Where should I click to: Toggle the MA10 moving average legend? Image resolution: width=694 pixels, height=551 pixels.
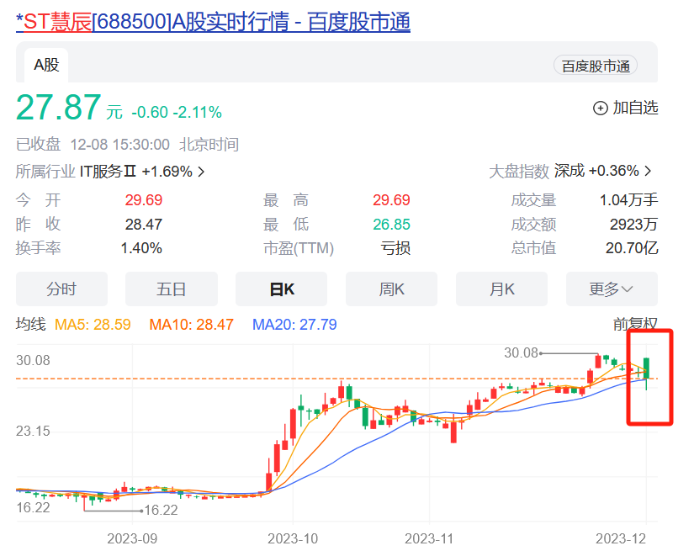click(x=191, y=325)
